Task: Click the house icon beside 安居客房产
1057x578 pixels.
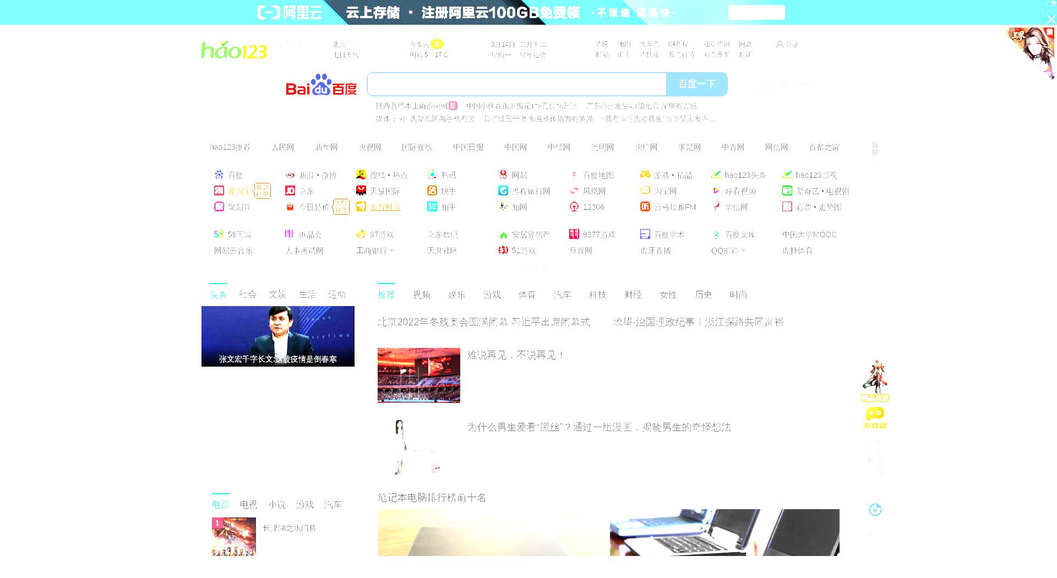Action: coord(503,235)
